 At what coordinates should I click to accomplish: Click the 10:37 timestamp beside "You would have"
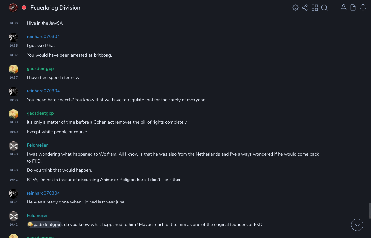click(x=13, y=55)
